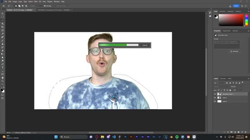Select the Brush tool
The height and width of the screenshot is (140, 250).
2,40
